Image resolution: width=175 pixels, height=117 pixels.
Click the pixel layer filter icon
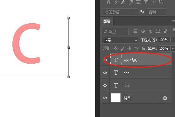pyautogui.click(x=135, y=31)
